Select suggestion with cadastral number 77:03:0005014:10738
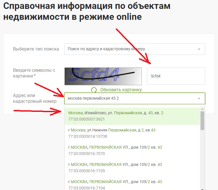The width and height of the screenshot is (218, 190). click(132, 133)
